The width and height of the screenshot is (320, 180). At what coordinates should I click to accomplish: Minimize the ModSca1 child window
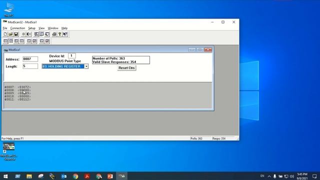pyautogui.click(x=192, y=50)
